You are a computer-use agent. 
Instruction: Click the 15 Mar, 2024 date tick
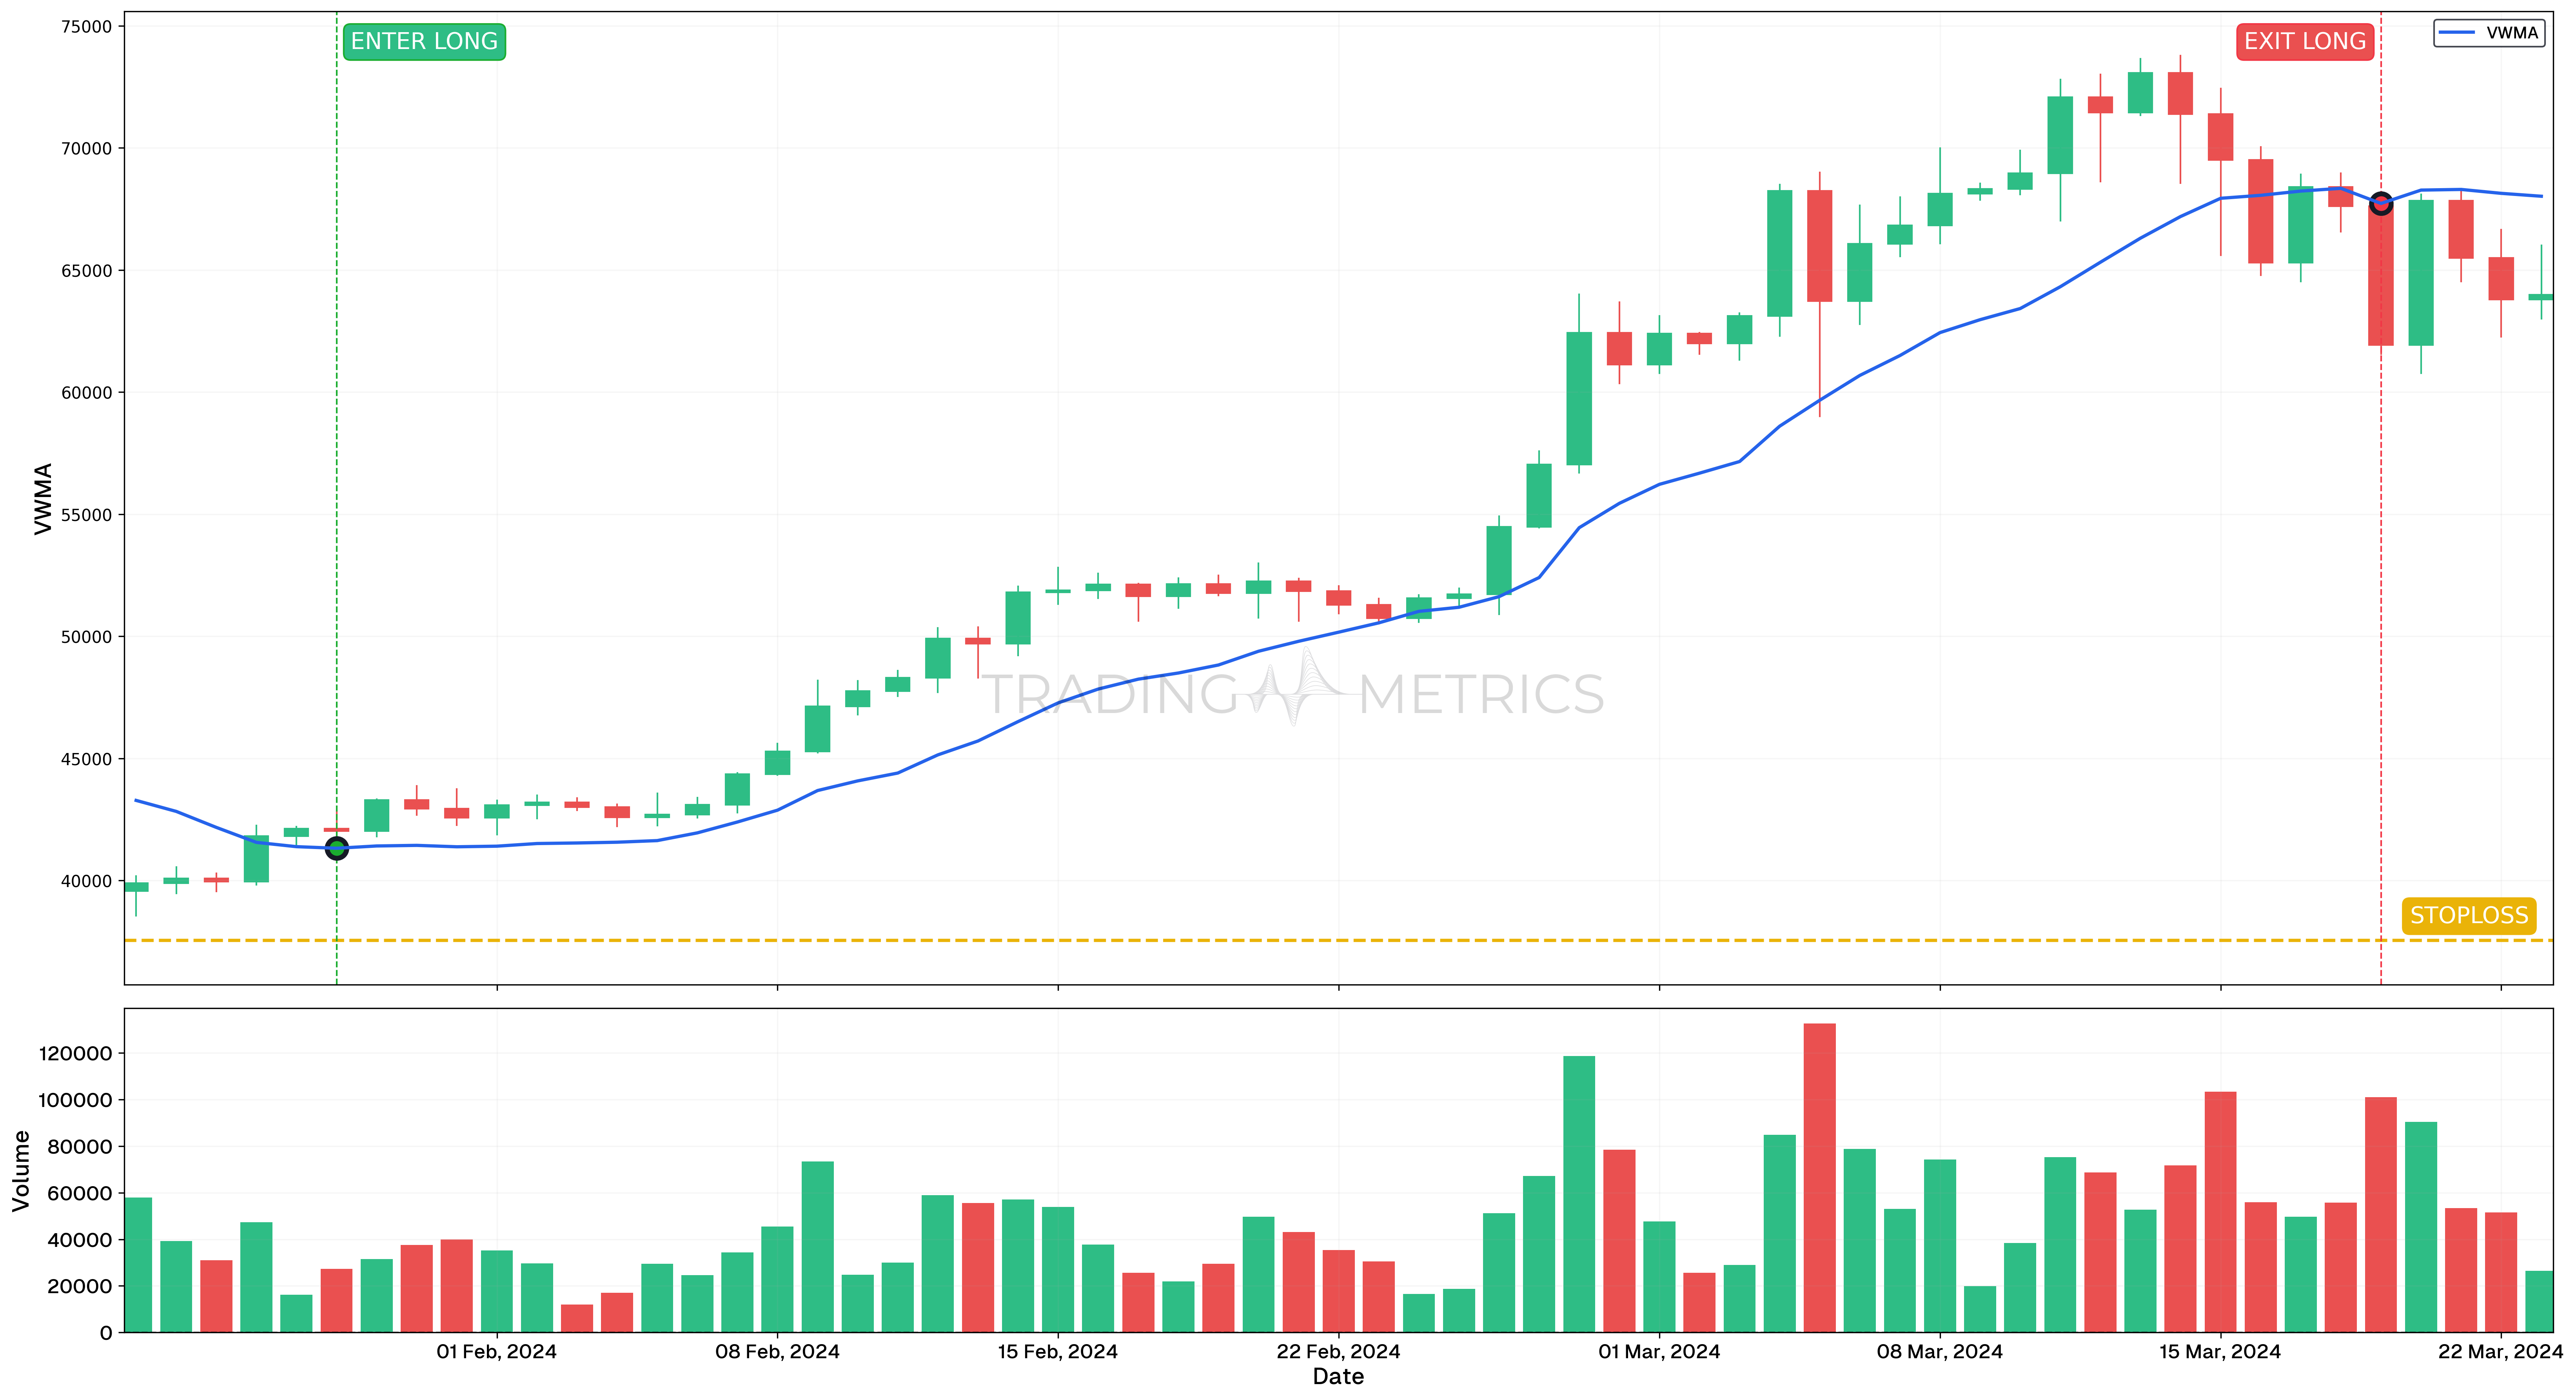pos(2220,1351)
